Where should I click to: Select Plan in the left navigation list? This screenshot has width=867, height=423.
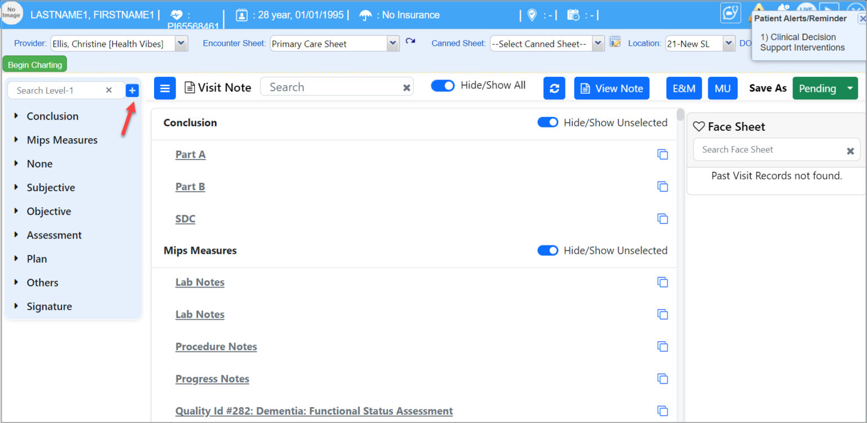[37, 258]
